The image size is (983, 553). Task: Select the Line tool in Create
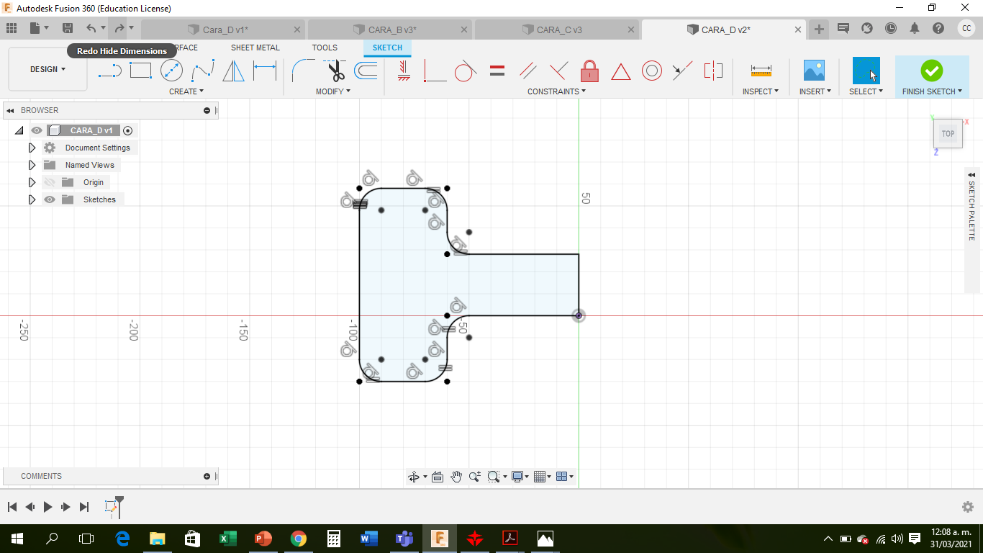pos(109,71)
